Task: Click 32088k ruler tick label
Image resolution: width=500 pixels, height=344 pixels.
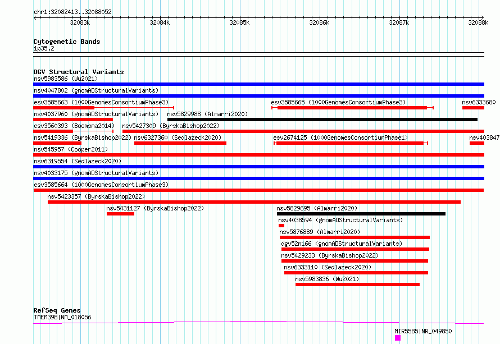Action: [x=478, y=22]
